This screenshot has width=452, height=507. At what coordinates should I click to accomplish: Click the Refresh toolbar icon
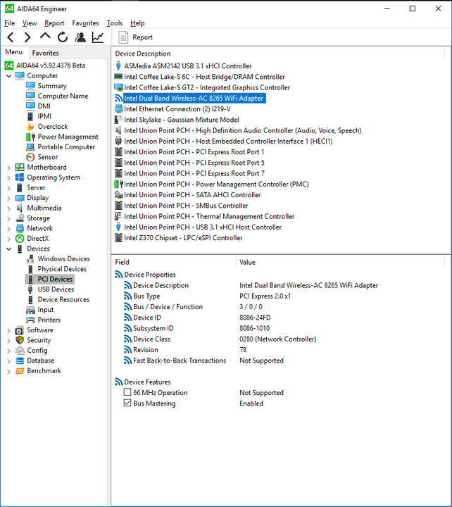point(63,37)
